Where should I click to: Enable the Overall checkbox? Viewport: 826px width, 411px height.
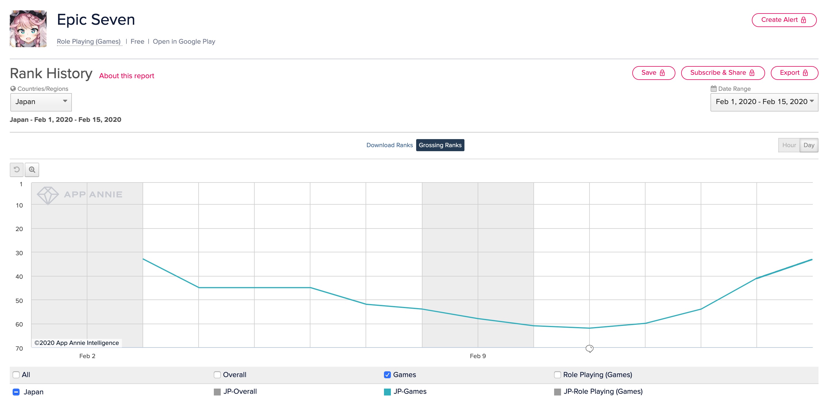tap(217, 374)
